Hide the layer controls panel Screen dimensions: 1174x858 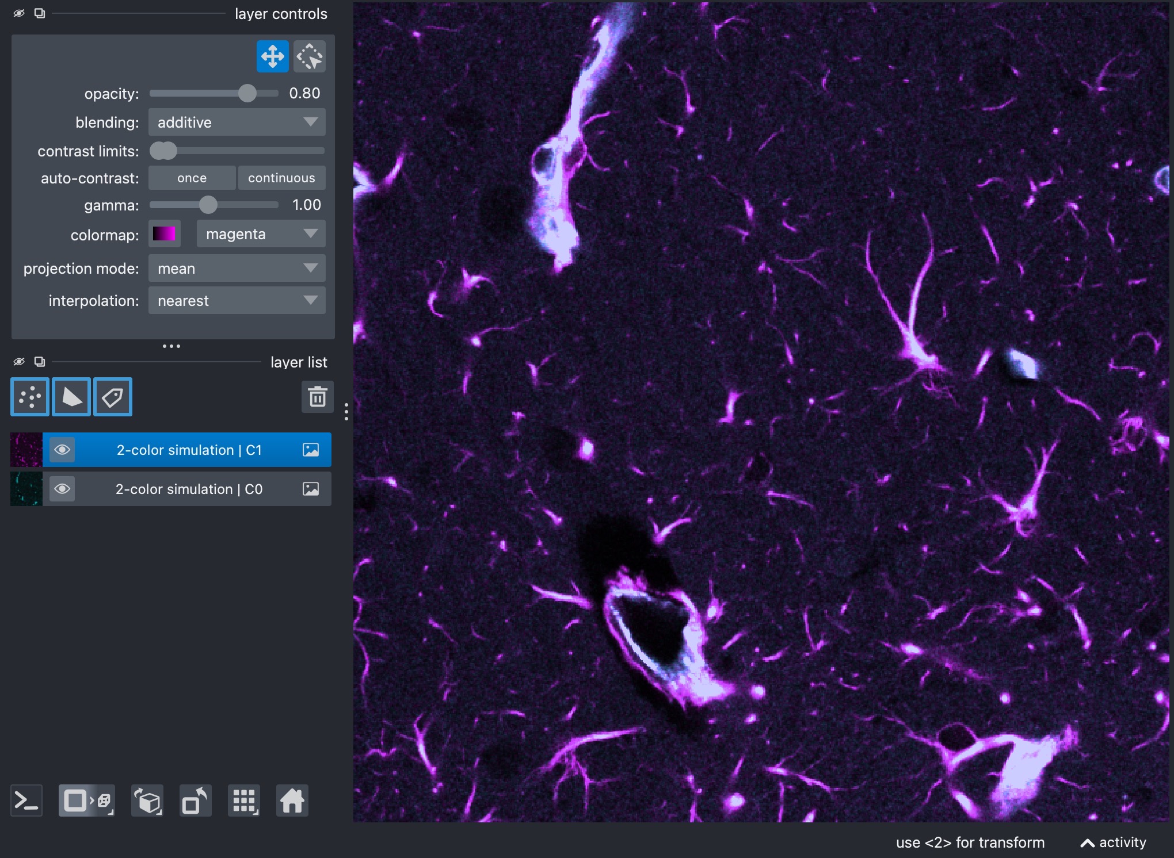[x=18, y=13]
